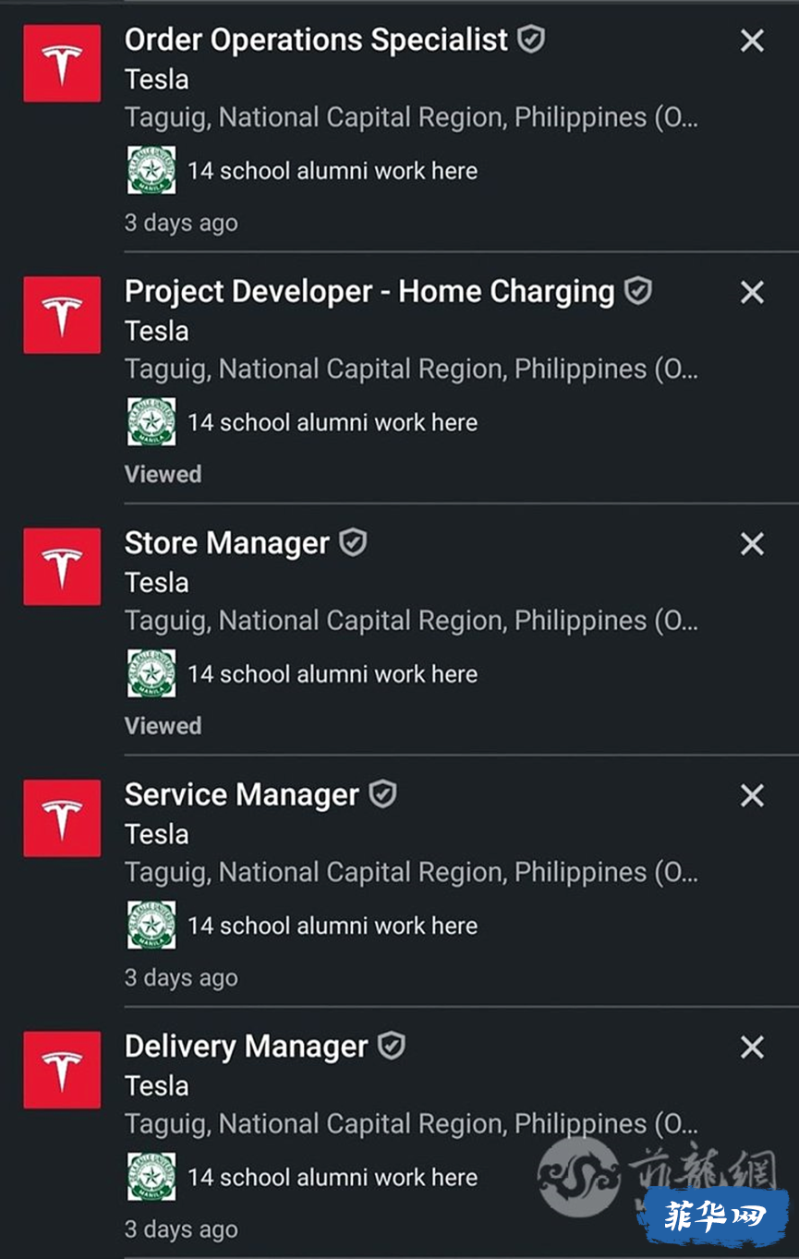Open the Delivery Manager job listing
The image size is (799, 1259).
pos(246,1047)
